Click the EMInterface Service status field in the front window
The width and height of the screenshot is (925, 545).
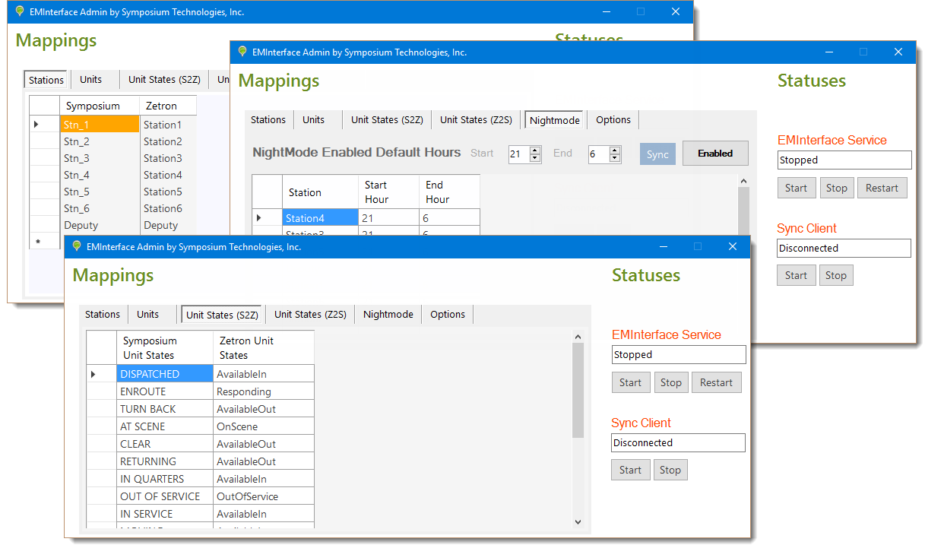click(x=679, y=355)
